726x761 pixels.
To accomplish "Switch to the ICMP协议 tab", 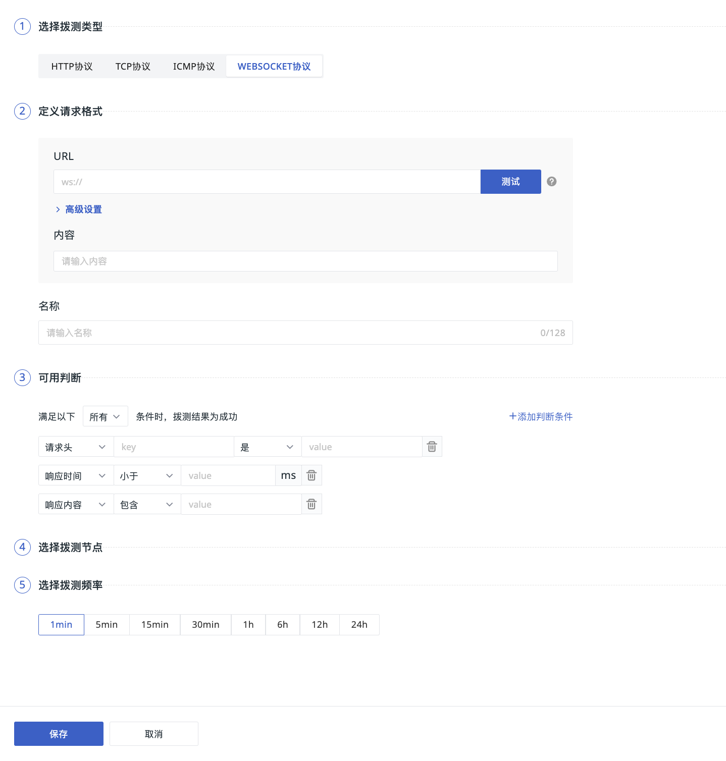I will tap(194, 67).
